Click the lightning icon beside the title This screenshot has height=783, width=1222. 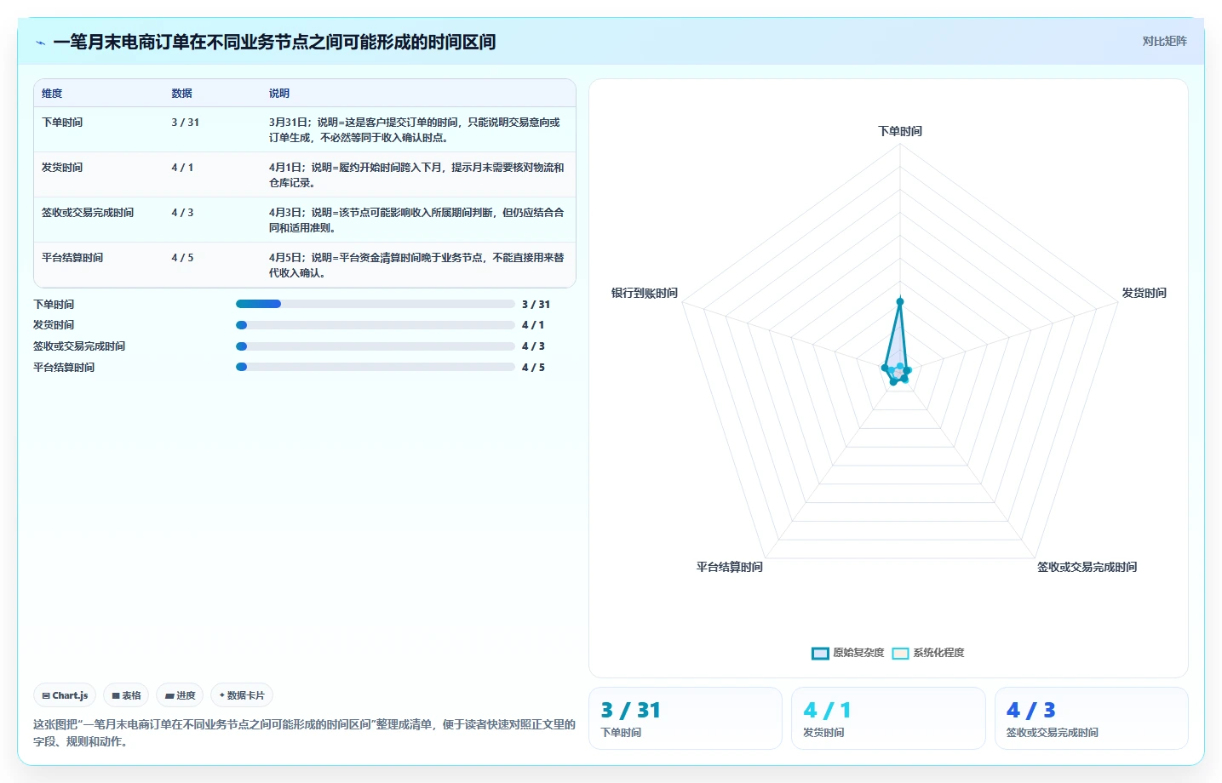tap(41, 43)
